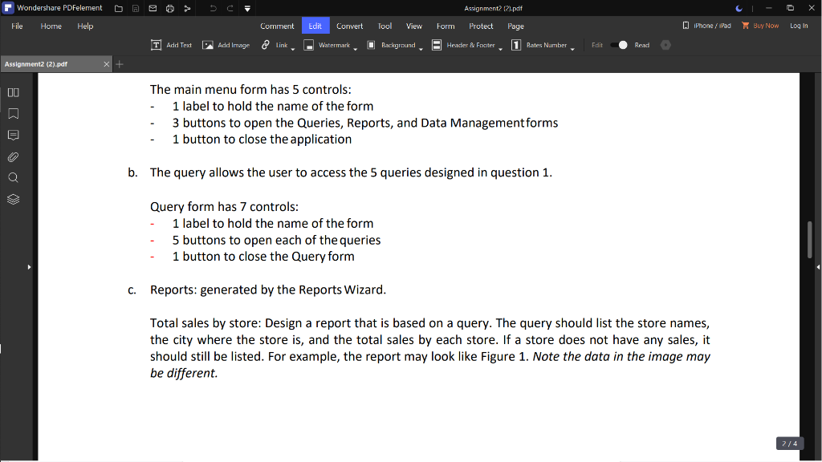822x462 pixels.
Task: Open the bookmarks panel
Action: tap(13, 114)
